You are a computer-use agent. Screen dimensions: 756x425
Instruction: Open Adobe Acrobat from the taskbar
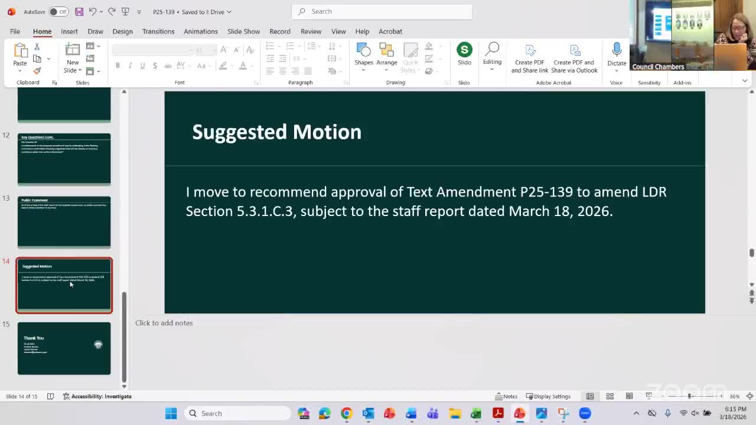coord(498,413)
